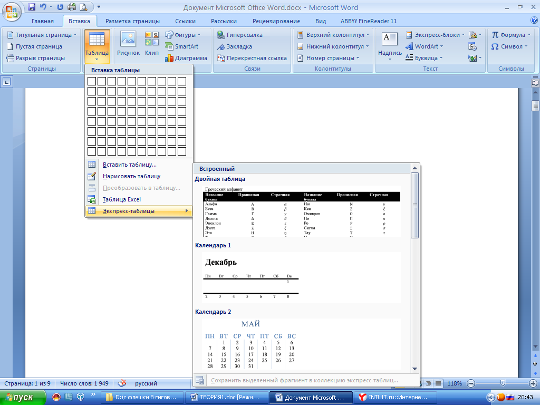Open Microsoft Word Help question mark
Viewport: 540px width, 405px height.
tap(534, 21)
